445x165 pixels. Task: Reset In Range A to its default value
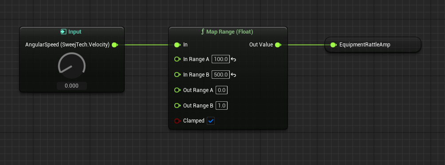point(233,59)
